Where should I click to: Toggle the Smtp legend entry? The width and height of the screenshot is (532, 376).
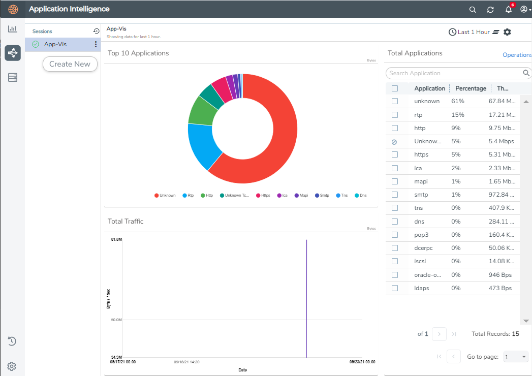[322, 196]
